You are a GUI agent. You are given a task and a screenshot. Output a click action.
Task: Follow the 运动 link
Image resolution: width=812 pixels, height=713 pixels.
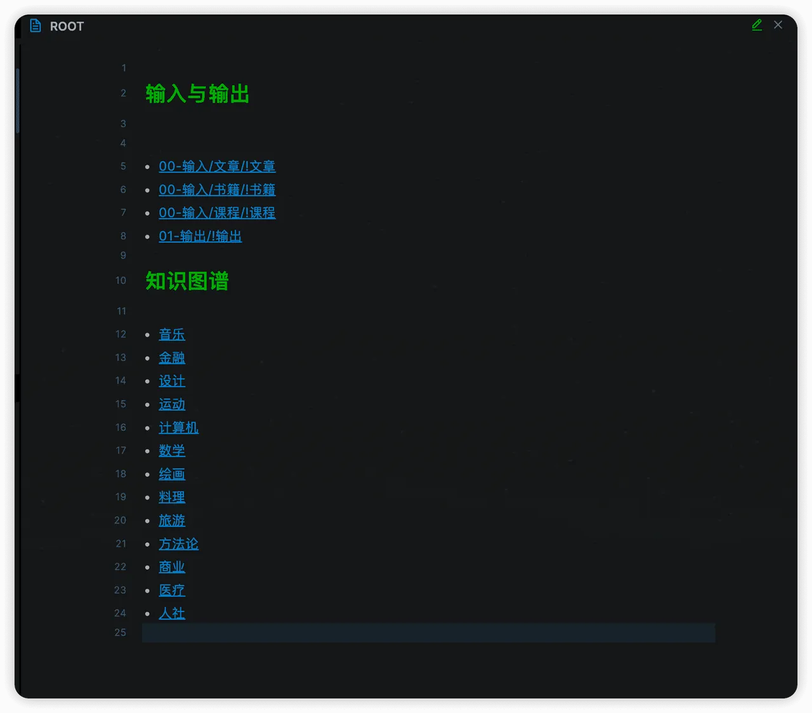point(172,404)
